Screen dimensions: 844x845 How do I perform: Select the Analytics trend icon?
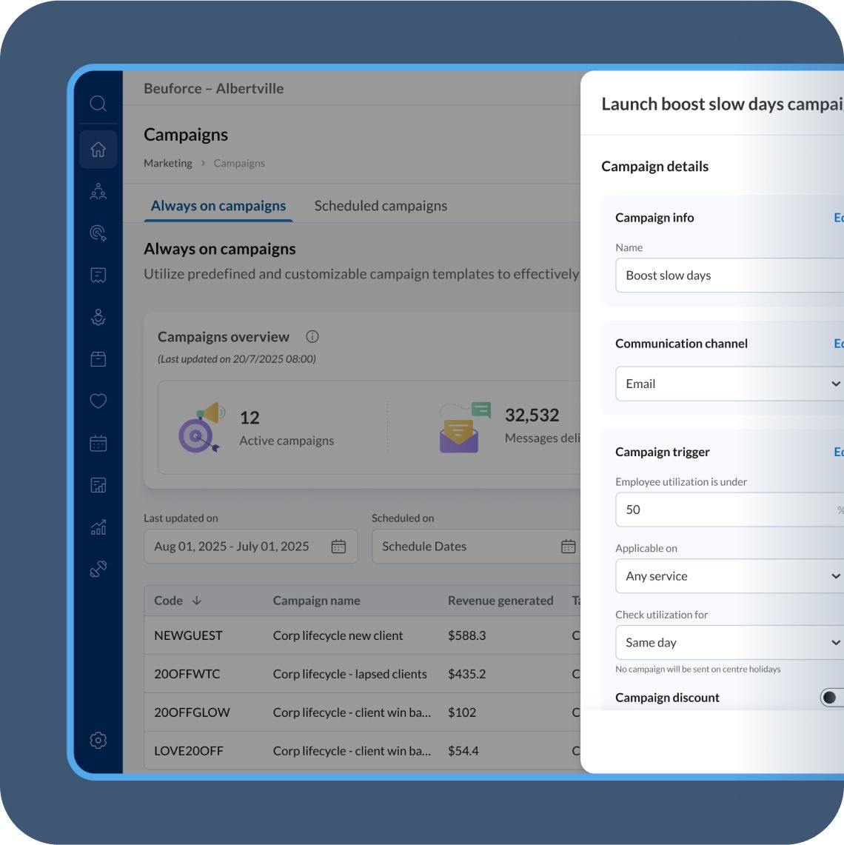[x=98, y=527]
